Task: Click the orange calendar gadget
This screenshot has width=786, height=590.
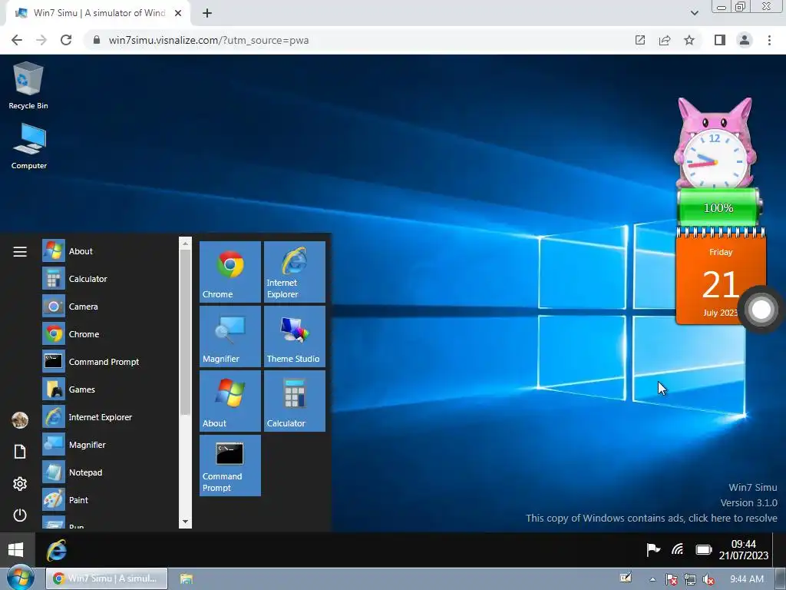Action: 721,277
